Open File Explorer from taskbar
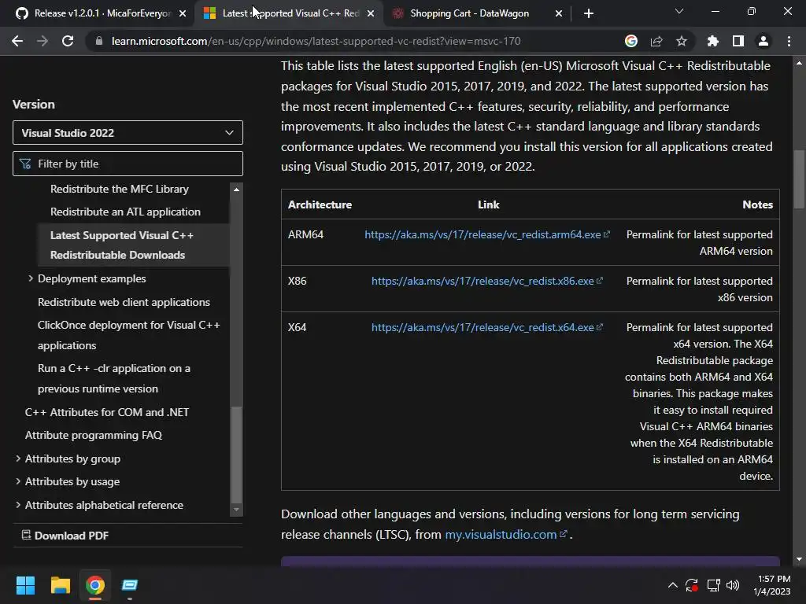 click(x=60, y=585)
